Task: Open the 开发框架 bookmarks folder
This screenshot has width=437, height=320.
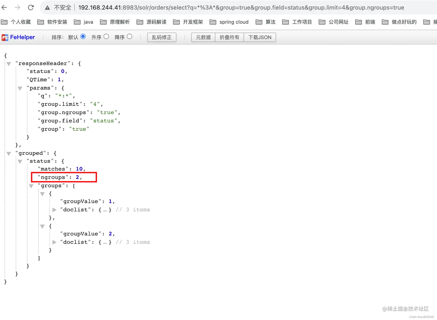Action: pyautogui.click(x=188, y=22)
